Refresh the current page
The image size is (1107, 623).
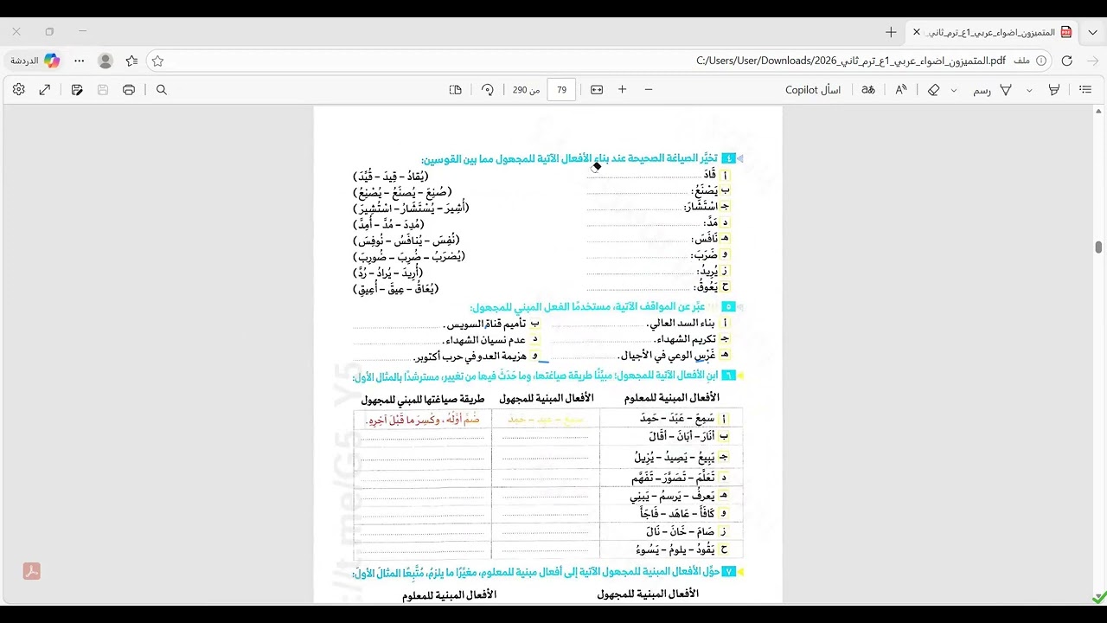pyautogui.click(x=1067, y=61)
